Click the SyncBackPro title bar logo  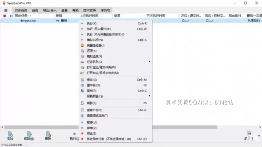4,3
